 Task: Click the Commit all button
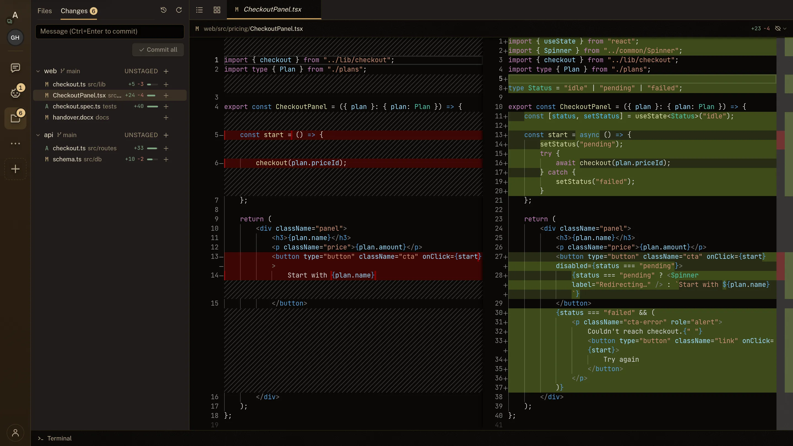[158, 50]
